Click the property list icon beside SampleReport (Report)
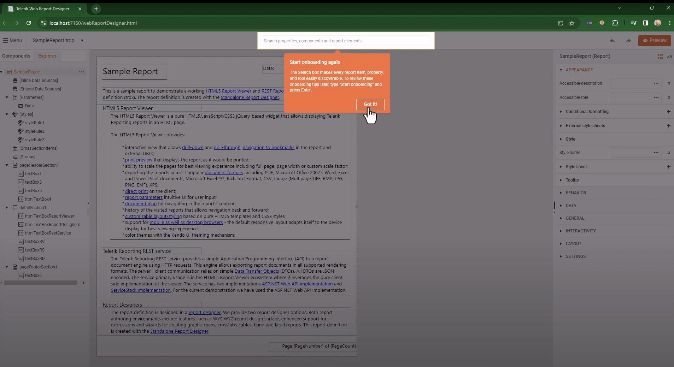 [x=660, y=56]
